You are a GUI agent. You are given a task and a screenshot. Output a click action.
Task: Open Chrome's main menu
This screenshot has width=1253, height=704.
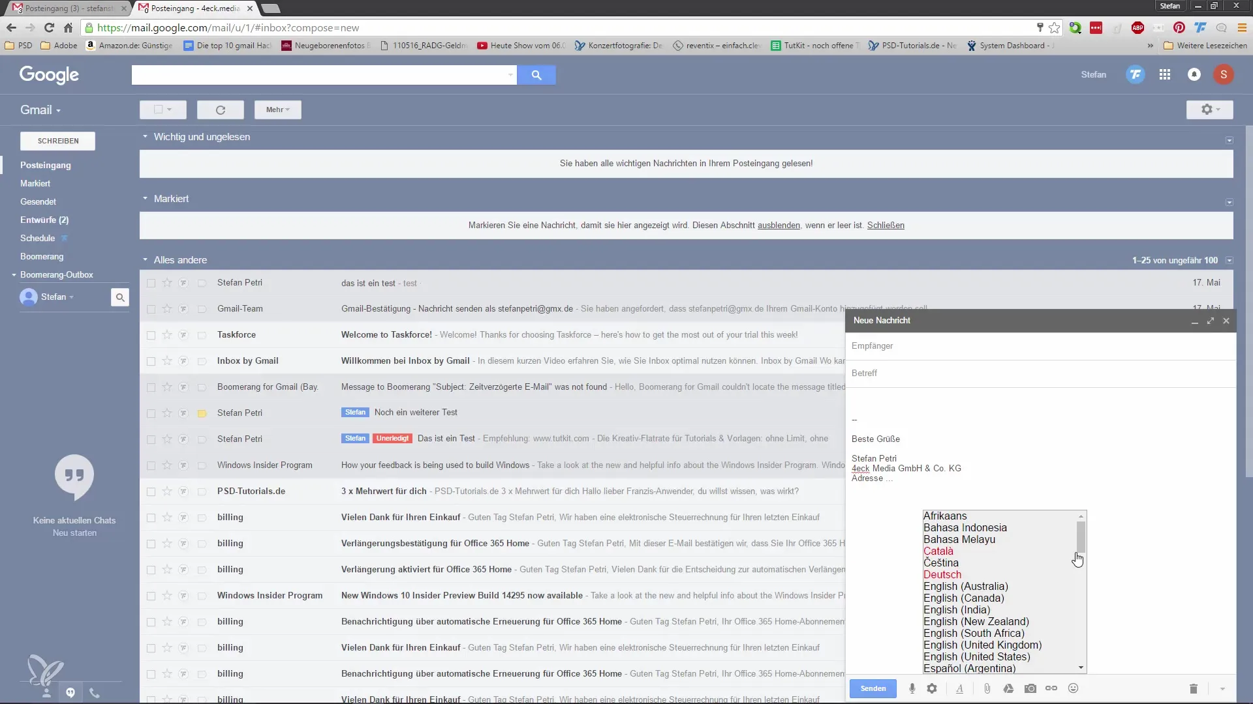pos(1242,27)
